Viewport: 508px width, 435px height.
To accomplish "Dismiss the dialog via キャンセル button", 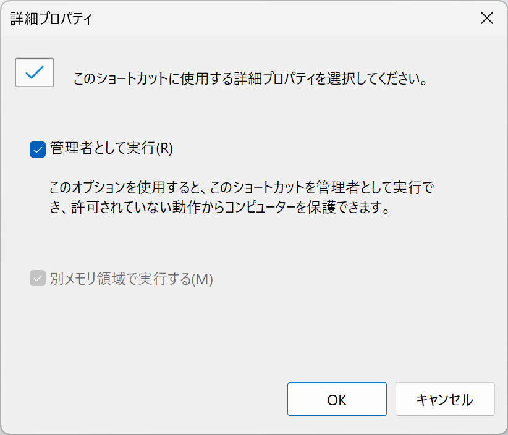I will 445,399.
